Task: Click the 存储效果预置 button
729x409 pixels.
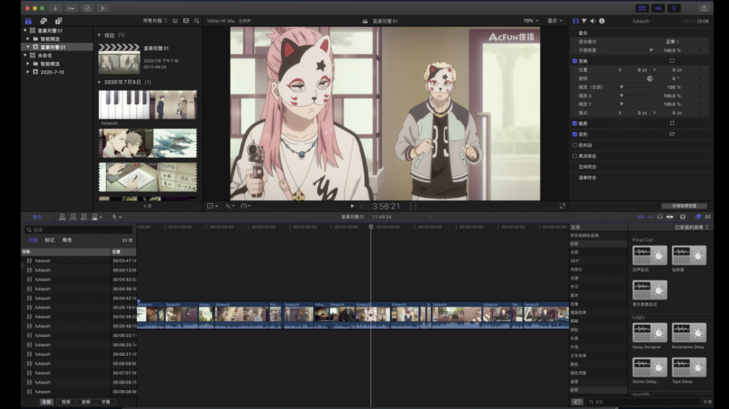Action: 684,206
